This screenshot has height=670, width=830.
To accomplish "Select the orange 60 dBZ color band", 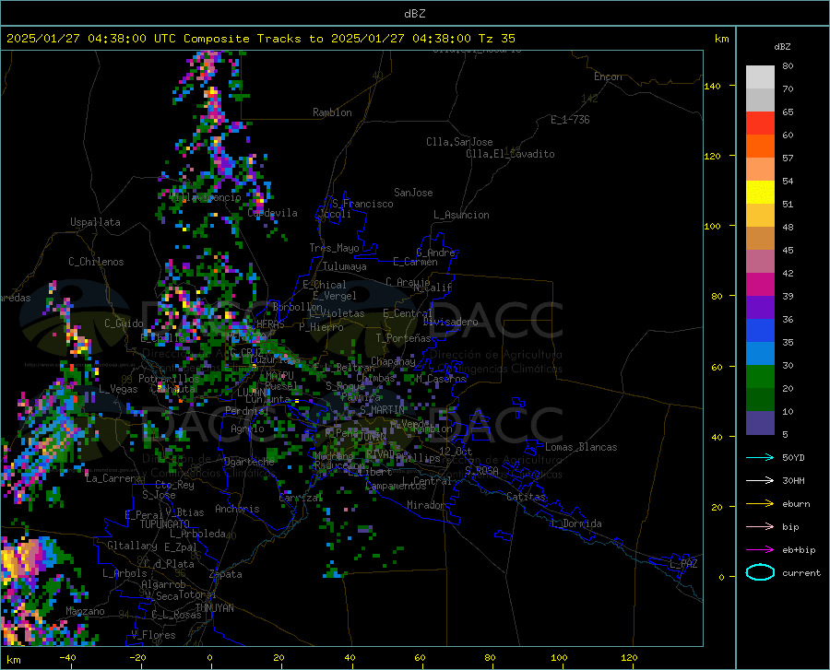I will click(x=760, y=147).
